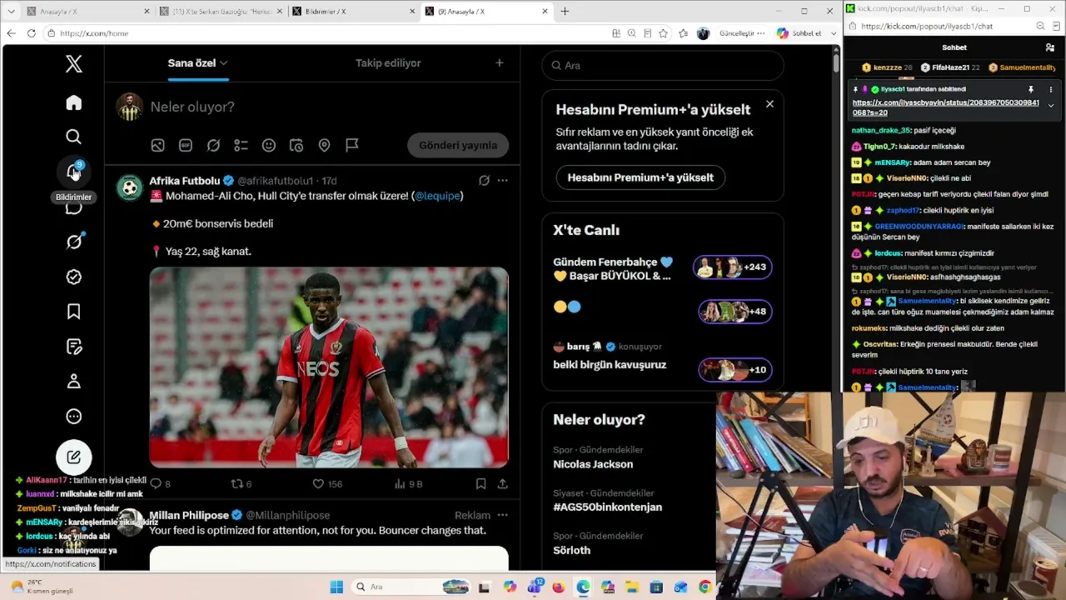Open taskbar weather widget
Screen dimensions: 1066x600
coord(42,587)
